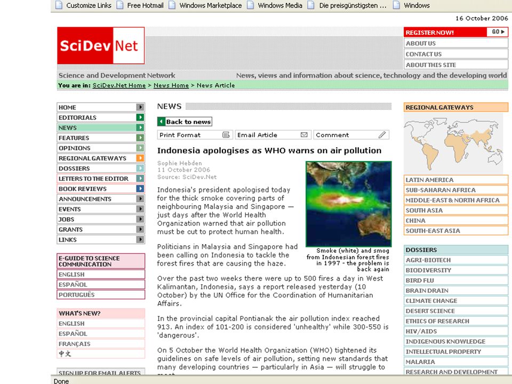Select PORTUGUÊS under E-Guide to Science Communication

tap(101, 294)
